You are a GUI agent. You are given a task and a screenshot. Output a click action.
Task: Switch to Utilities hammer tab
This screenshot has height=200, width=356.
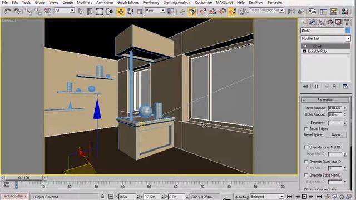(347, 22)
